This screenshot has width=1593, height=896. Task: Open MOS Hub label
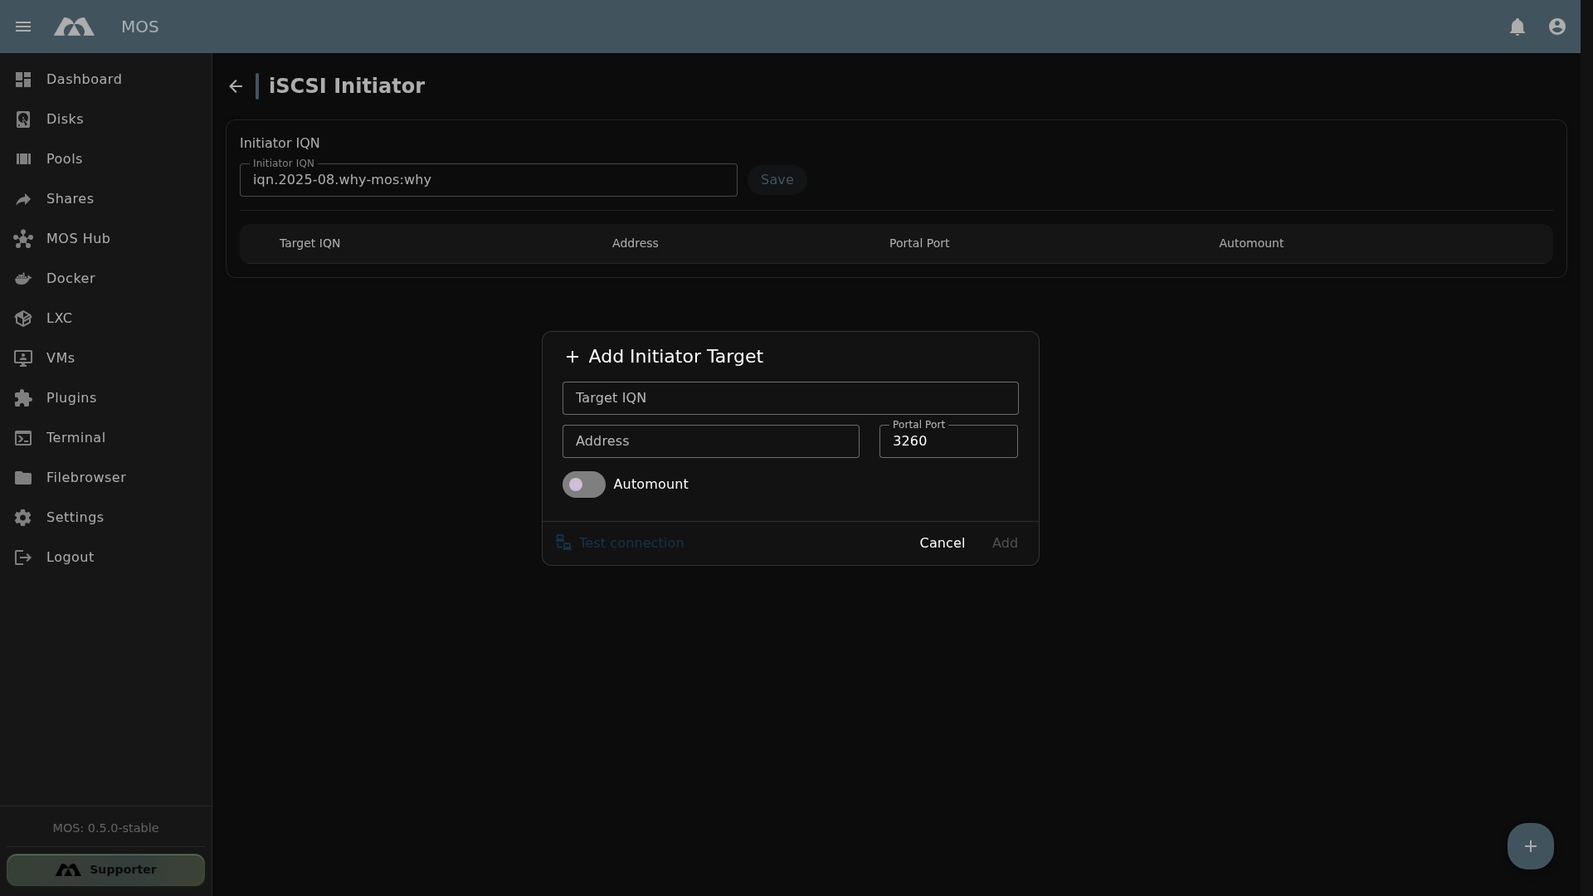click(78, 239)
